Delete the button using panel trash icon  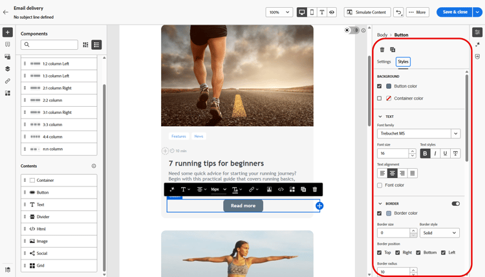(x=382, y=50)
